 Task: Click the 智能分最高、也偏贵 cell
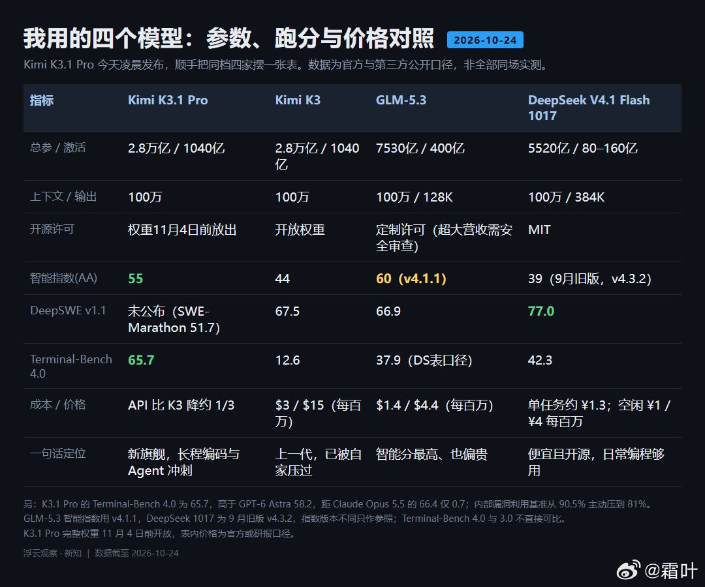coord(431,453)
